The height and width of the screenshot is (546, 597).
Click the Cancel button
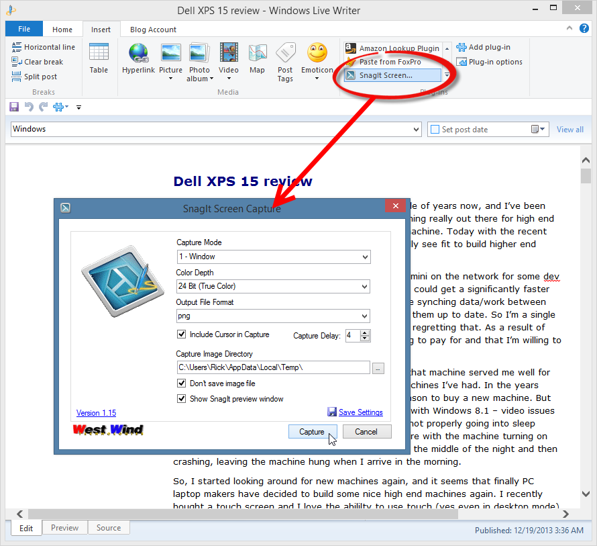(x=367, y=432)
